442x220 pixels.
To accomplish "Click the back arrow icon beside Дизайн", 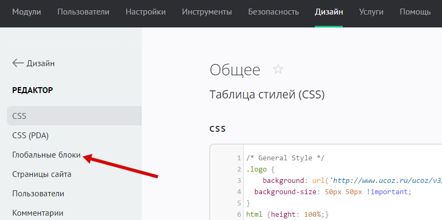I will (x=18, y=63).
